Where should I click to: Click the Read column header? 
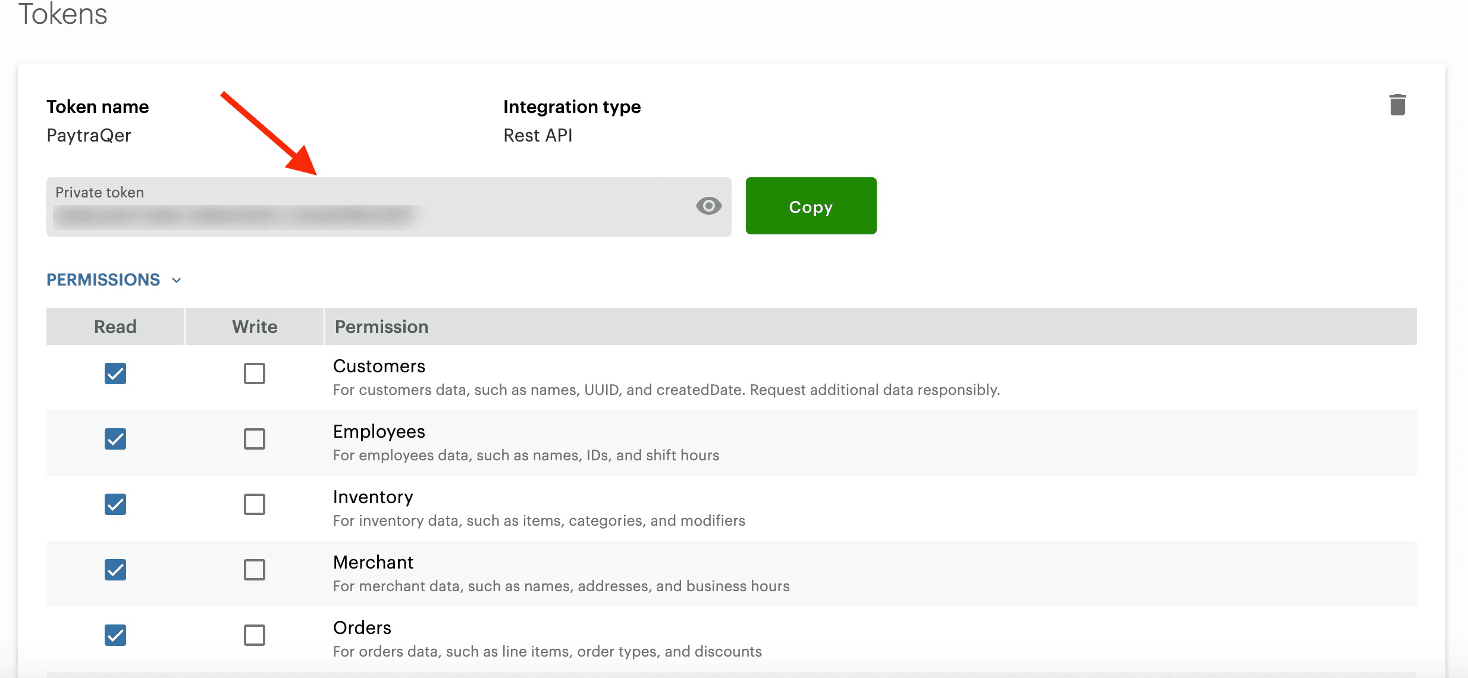coord(115,326)
